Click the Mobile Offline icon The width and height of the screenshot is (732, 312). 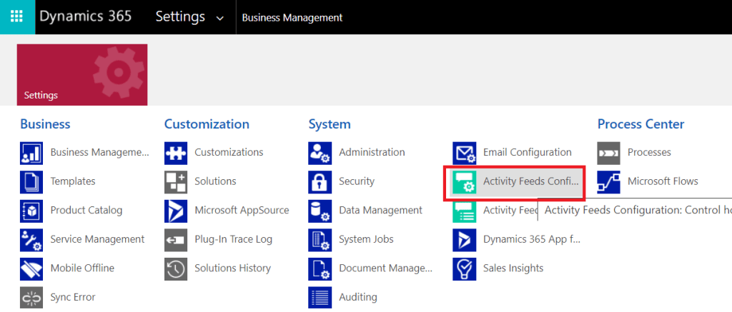(31, 268)
